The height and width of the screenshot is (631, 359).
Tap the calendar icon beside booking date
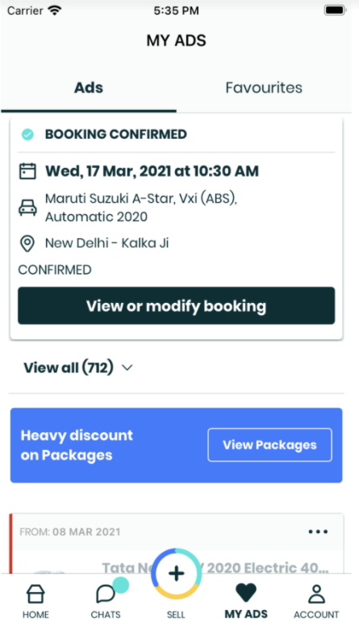(x=27, y=171)
